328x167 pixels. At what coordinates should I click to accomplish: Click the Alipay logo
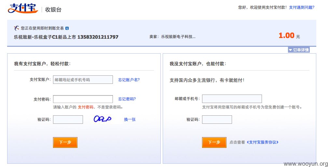point(23,8)
